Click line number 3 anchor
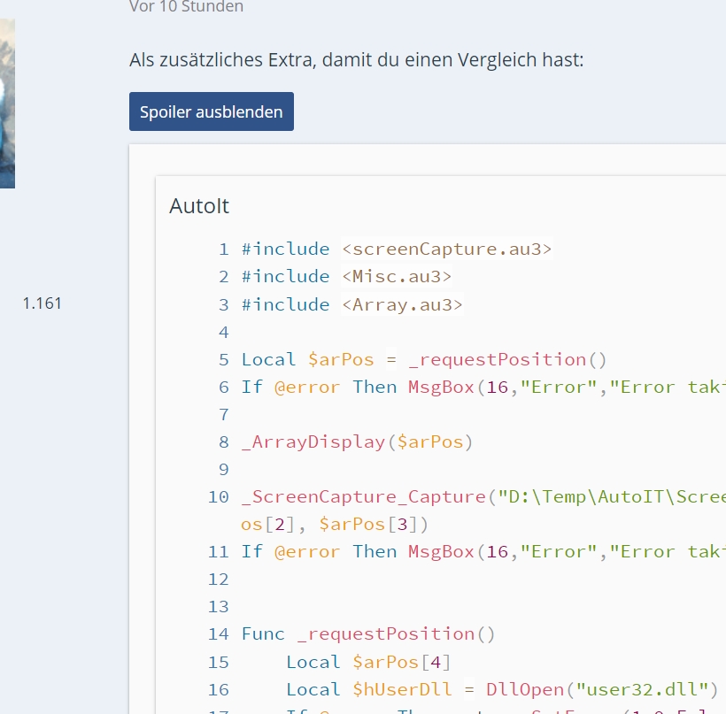The height and width of the screenshot is (714, 726). click(x=223, y=304)
